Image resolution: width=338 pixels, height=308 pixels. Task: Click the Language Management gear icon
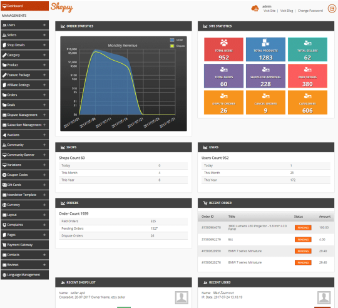coord(4,275)
